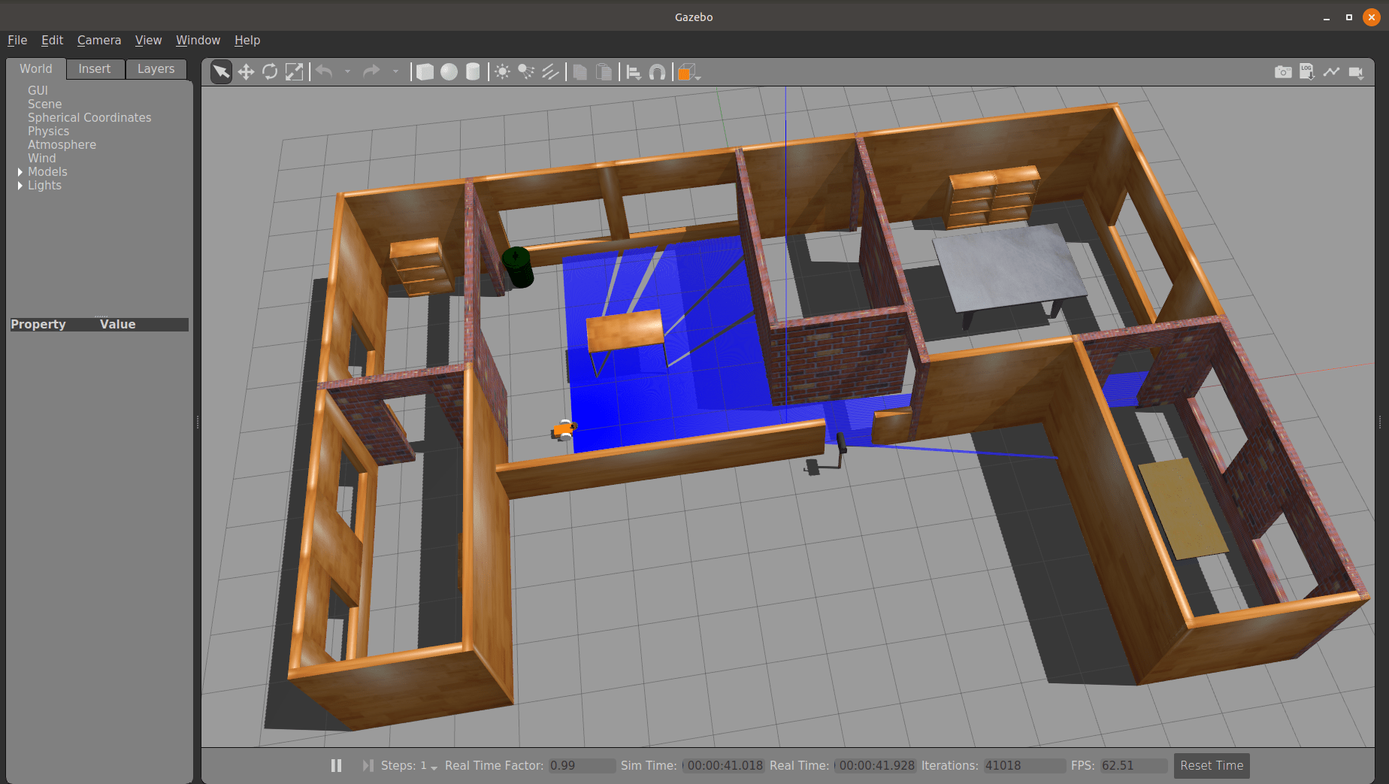Click the Real Time Factor value field

click(581, 765)
